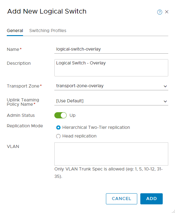The image size is (175, 213).
Task: Open the help question mark icon
Action: (x=160, y=12)
